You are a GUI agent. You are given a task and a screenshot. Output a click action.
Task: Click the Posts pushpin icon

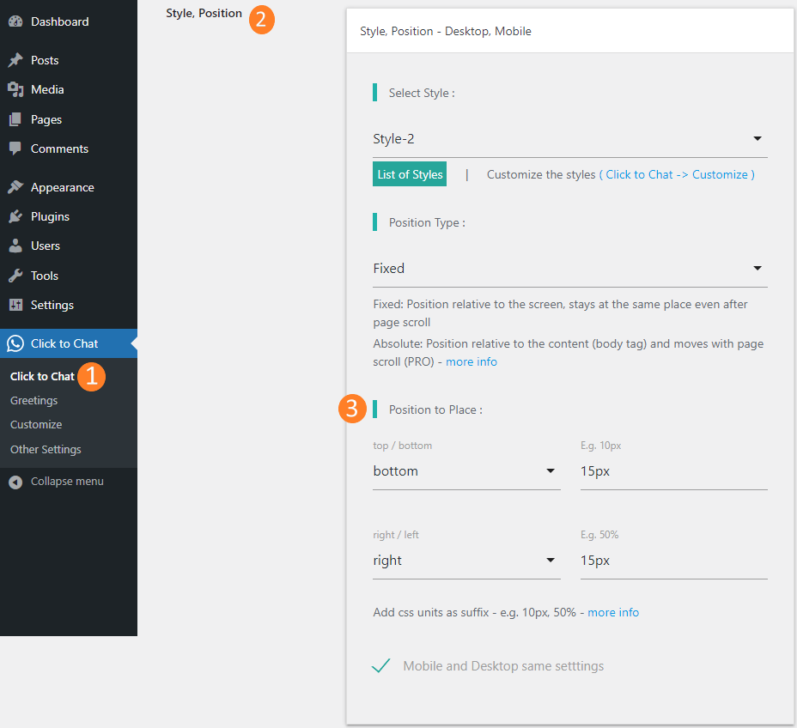click(x=15, y=60)
